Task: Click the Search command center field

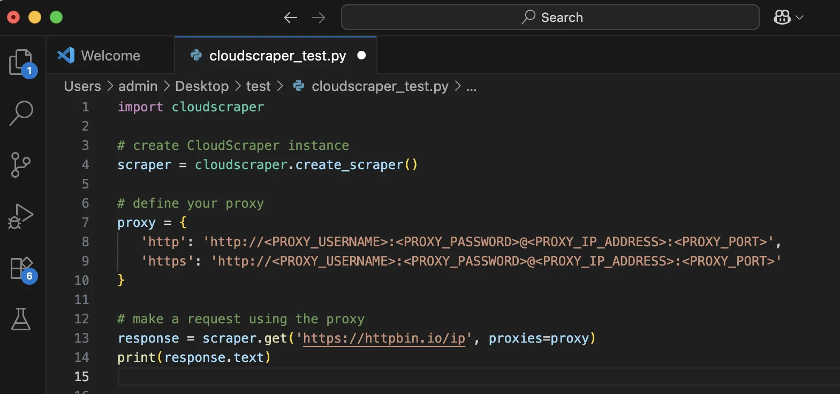Action: [x=550, y=17]
